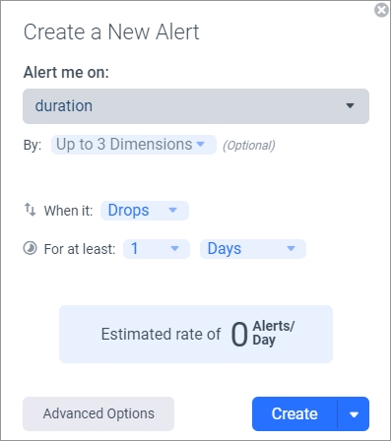Screen dimensions: 391x441
Task: Expand the Create button's split arrow menu
Action: coord(354,414)
